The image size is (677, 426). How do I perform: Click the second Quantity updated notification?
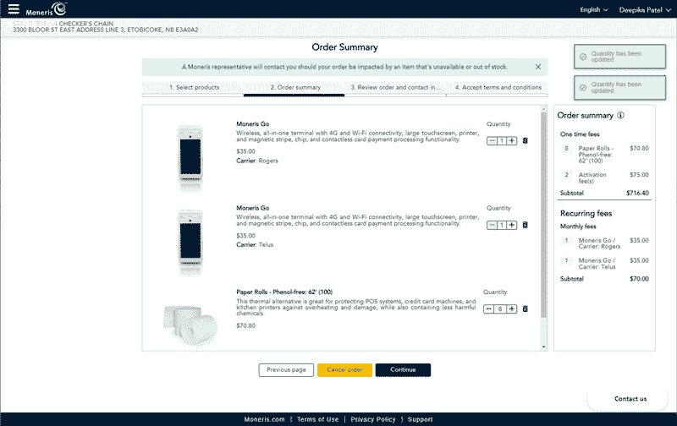pyautogui.click(x=619, y=88)
